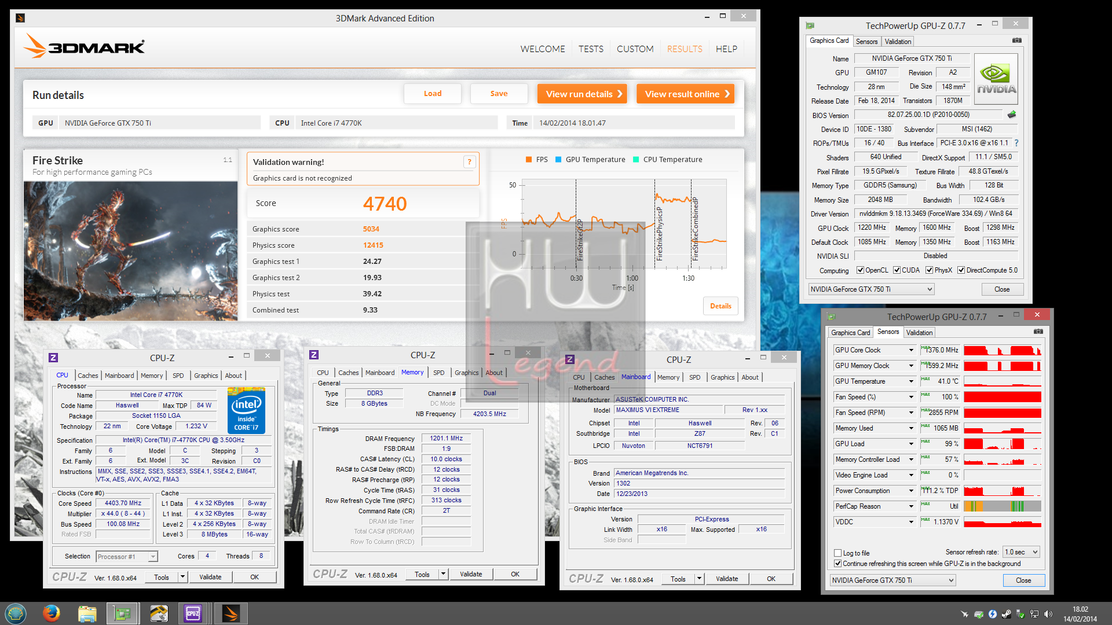Click the blue GPU Temperature legend swatch

[x=558, y=160]
